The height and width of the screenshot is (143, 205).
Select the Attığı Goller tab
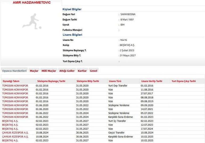click(67, 71)
